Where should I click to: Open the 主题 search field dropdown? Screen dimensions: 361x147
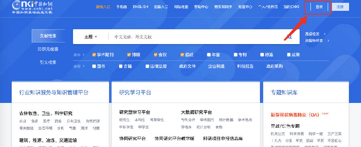91,37
